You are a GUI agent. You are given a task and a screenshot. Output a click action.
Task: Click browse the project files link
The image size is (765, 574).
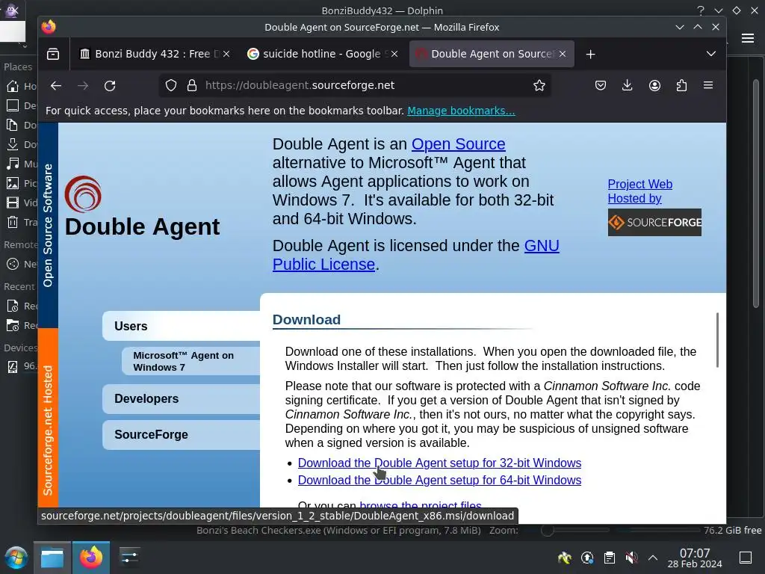tap(421, 504)
